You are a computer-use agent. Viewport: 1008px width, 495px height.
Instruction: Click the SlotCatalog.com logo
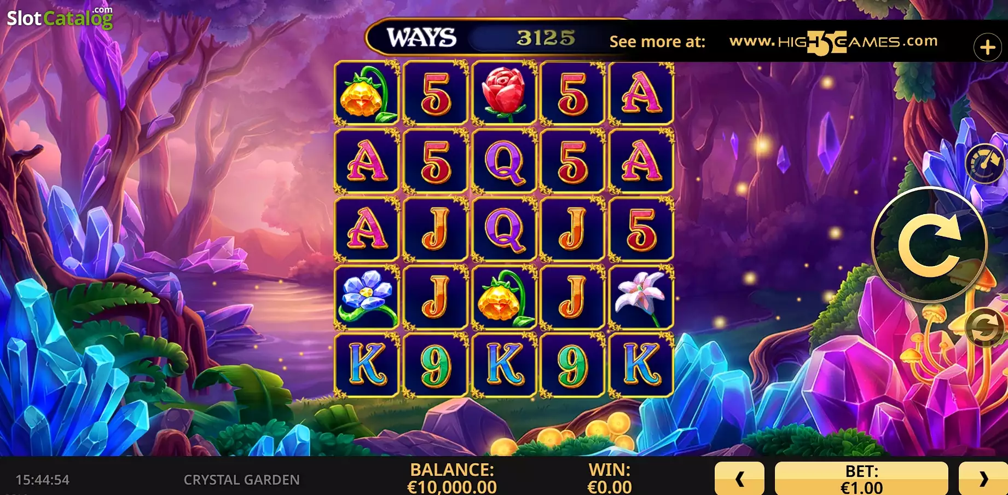60,18
